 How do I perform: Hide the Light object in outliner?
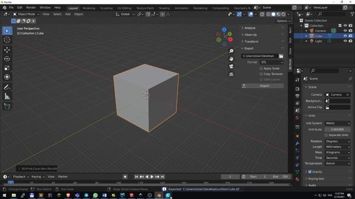(345, 41)
